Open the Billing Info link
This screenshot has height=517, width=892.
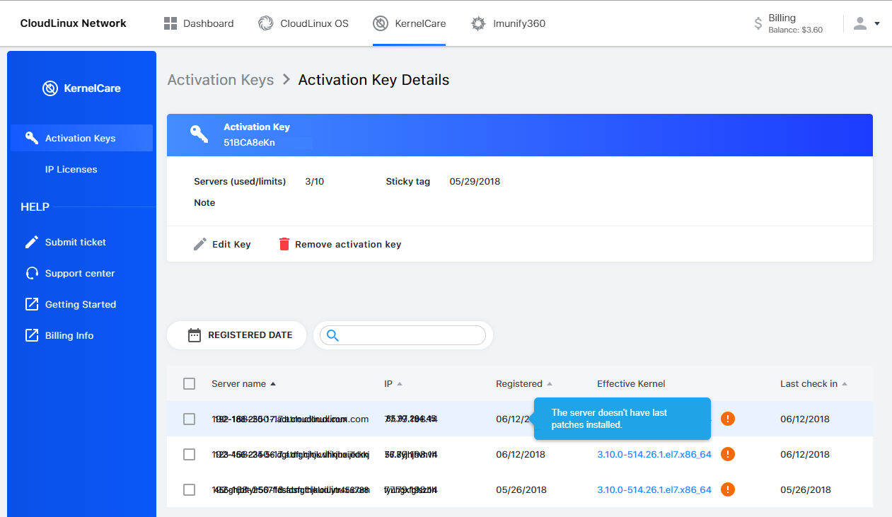click(x=69, y=335)
